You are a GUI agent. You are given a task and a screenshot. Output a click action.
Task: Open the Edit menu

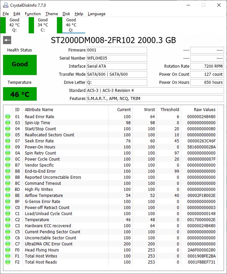(x=17, y=14)
